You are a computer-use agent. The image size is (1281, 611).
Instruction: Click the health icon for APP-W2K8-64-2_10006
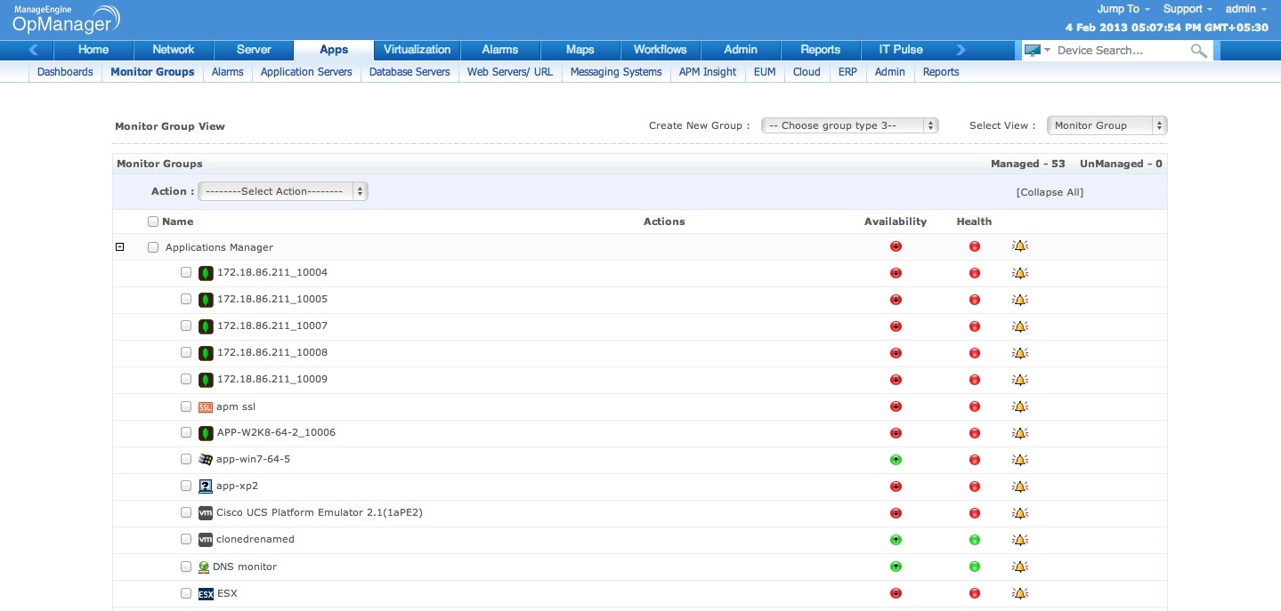[x=975, y=433]
